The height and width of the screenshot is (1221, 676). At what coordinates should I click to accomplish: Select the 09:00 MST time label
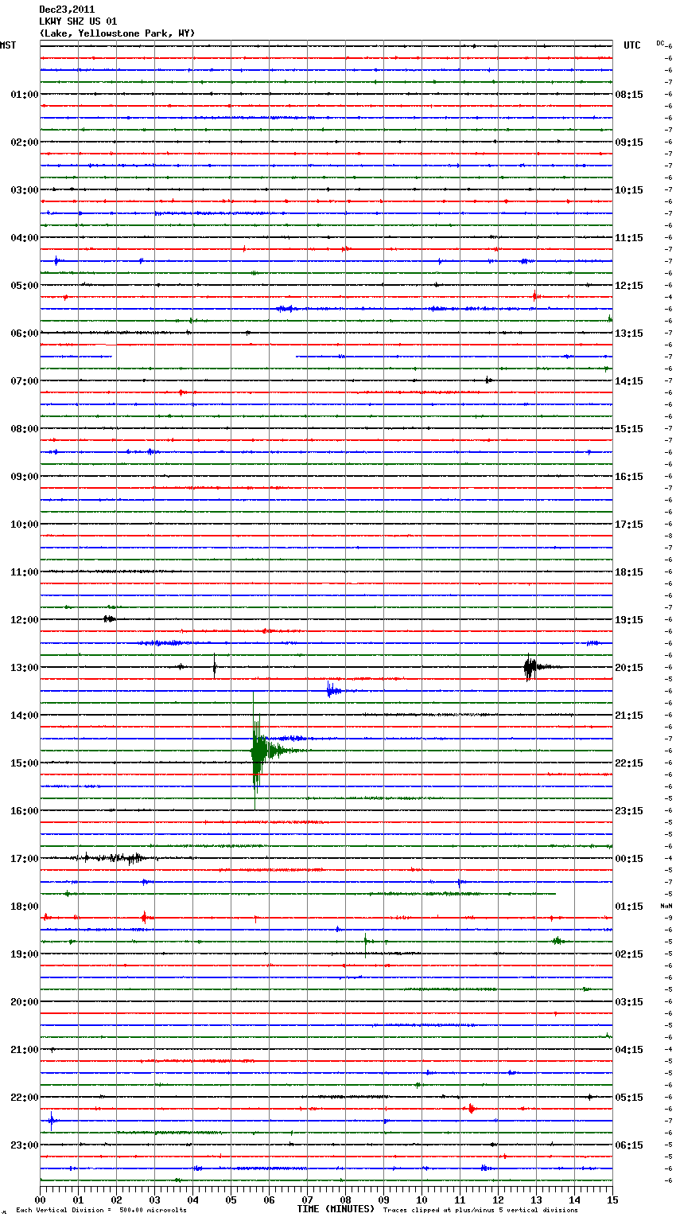(25, 477)
